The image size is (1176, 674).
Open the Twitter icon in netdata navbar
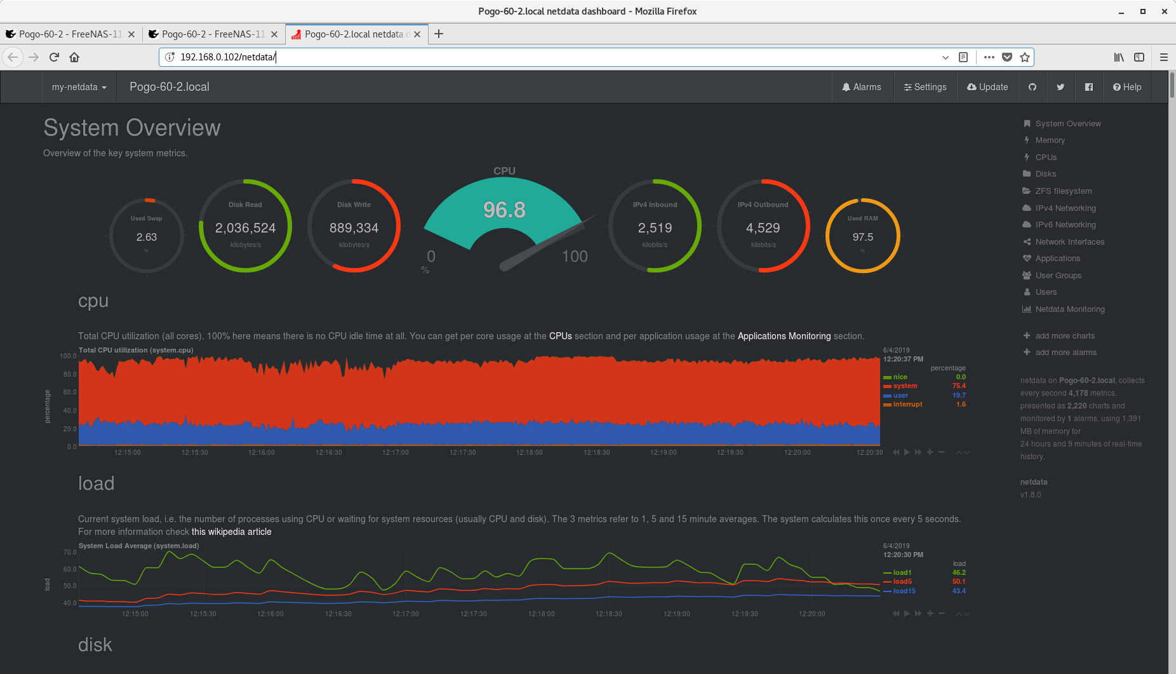tap(1060, 87)
